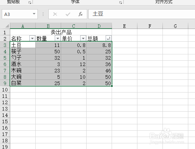Image resolution: width=195 pixels, height=149 pixels.
Task: Click quantity cell 23 for 木碗
Action: 48,70
